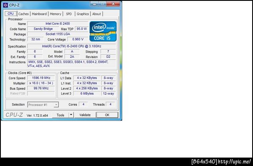Click the Name field Intel Core i5 2400
This screenshot has height=166, width=253.
[x=58, y=24]
